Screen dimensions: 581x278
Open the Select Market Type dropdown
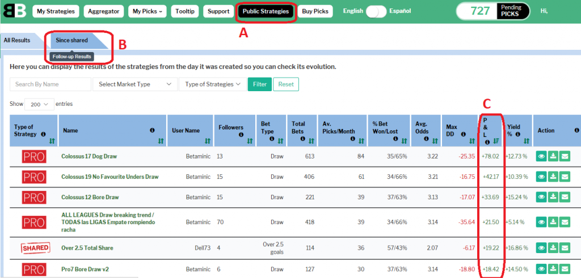click(134, 84)
